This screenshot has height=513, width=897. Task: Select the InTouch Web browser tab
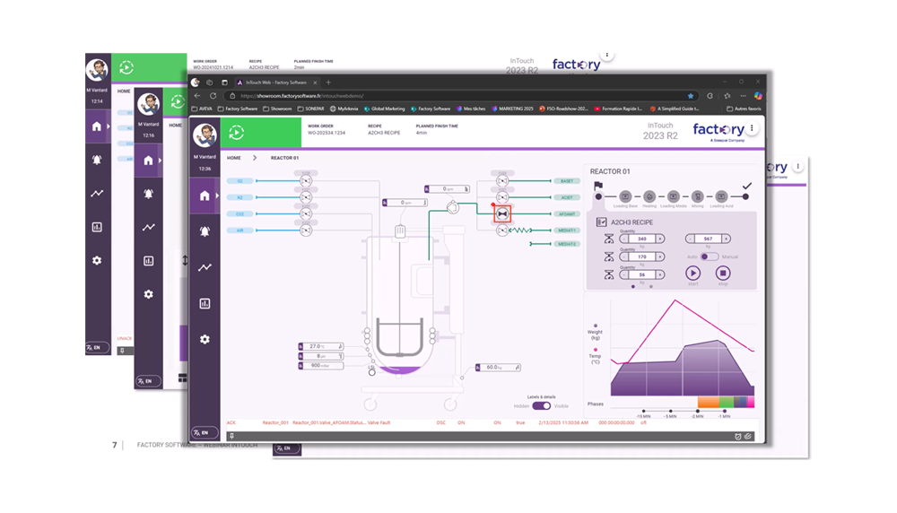click(x=277, y=83)
